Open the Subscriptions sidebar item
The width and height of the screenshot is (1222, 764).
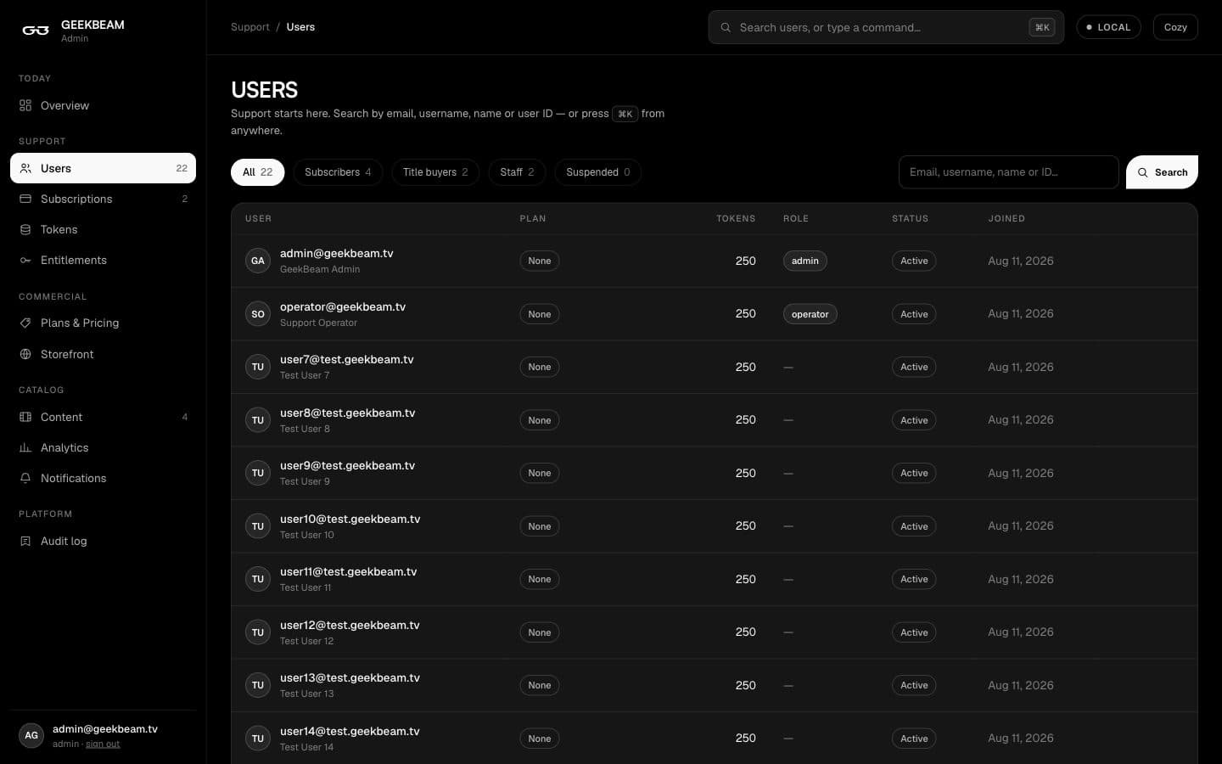pyautogui.click(x=103, y=199)
